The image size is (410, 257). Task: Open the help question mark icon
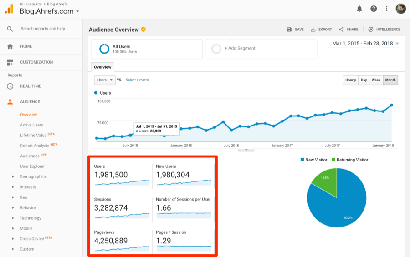click(x=374, y=9)
